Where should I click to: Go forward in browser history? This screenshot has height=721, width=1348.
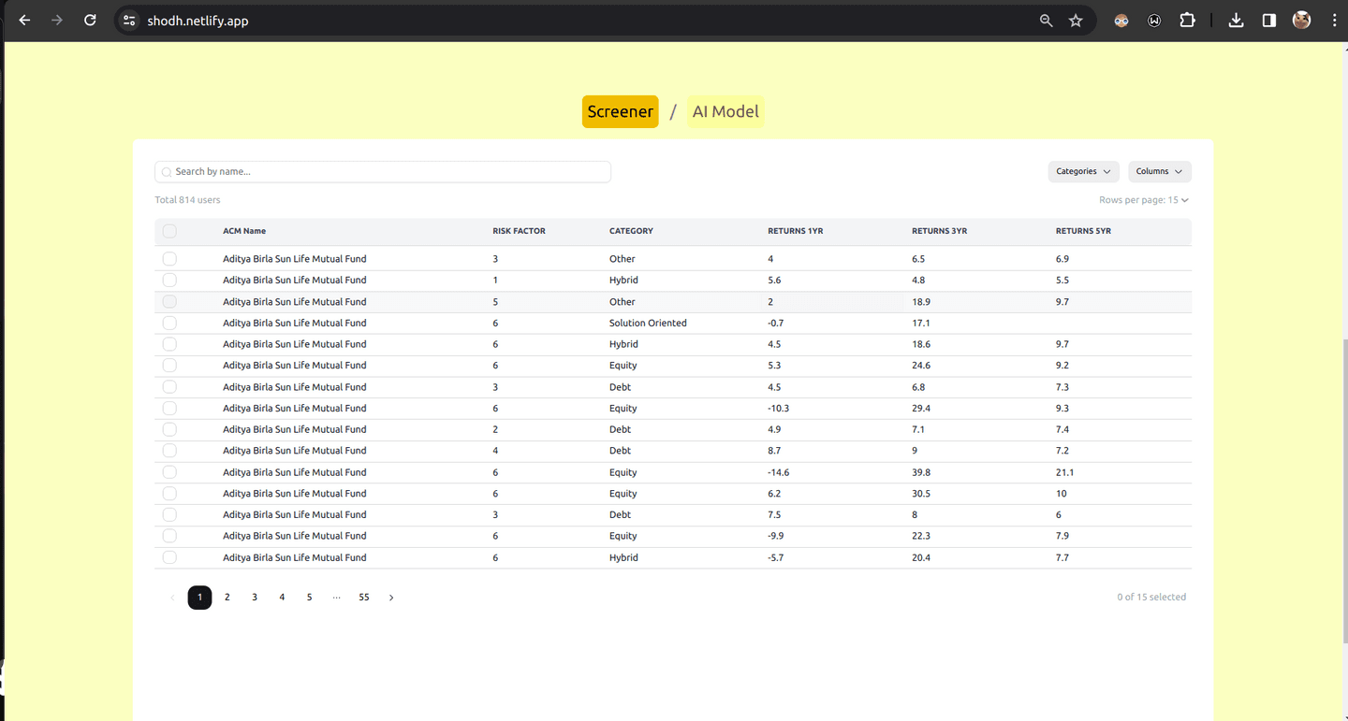pos(57,20)
